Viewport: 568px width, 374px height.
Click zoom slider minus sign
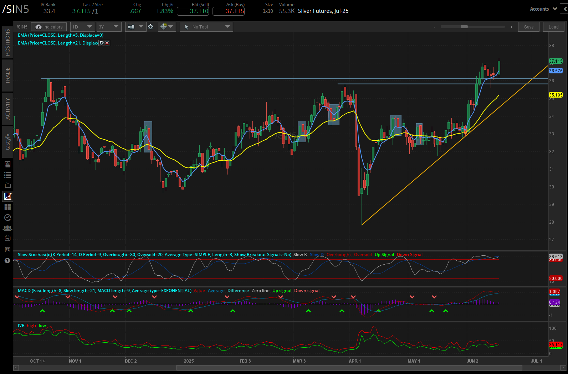434,27
